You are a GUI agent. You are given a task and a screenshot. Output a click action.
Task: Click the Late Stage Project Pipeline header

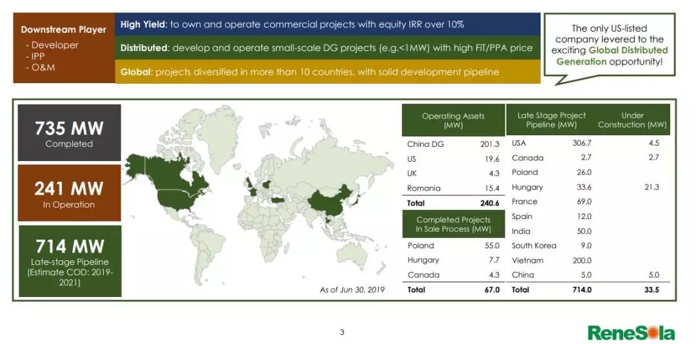551,120
